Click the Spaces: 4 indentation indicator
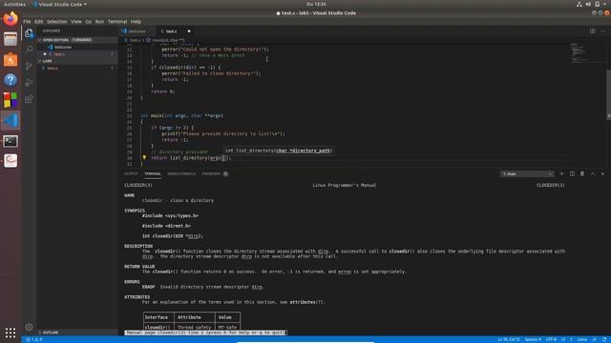 (533, 339)
